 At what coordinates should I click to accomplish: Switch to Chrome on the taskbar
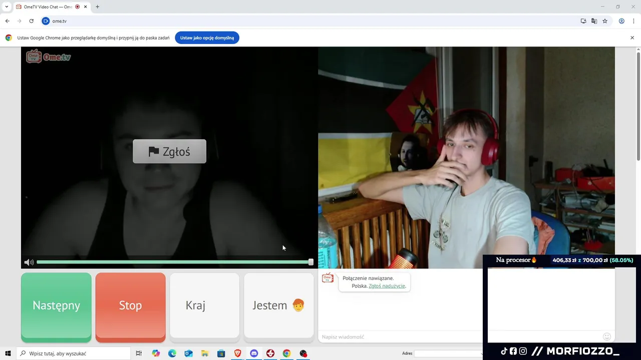tap(286, 353)
